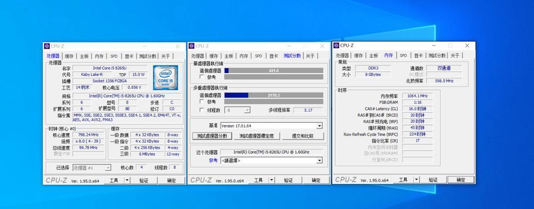Click 确定 button in the benchmark window
Screen dimensions: 534x209
pyautogui.click(x=316, y=180)
